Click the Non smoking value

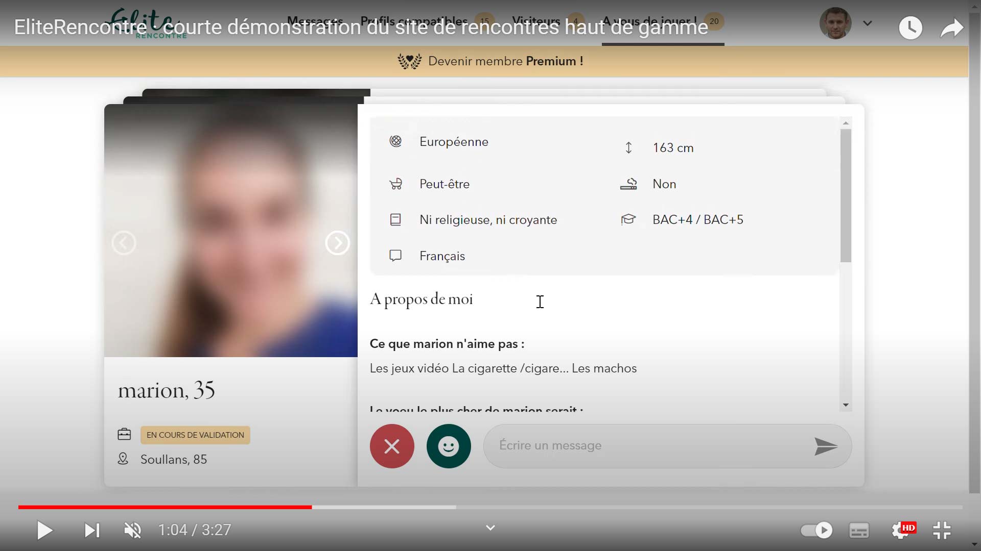click(x=664, y=184)
